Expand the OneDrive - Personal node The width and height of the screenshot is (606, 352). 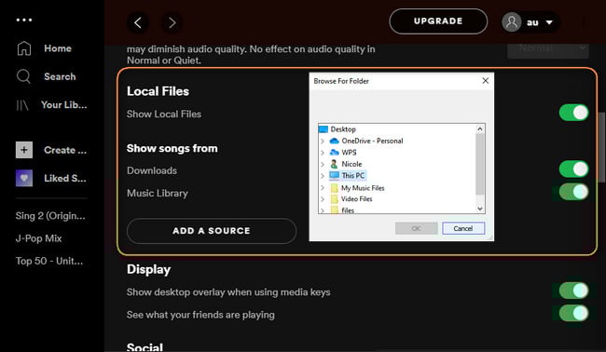coord(323,142)
